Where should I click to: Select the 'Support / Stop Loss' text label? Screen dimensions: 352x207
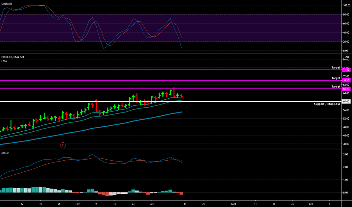[327, 104]
